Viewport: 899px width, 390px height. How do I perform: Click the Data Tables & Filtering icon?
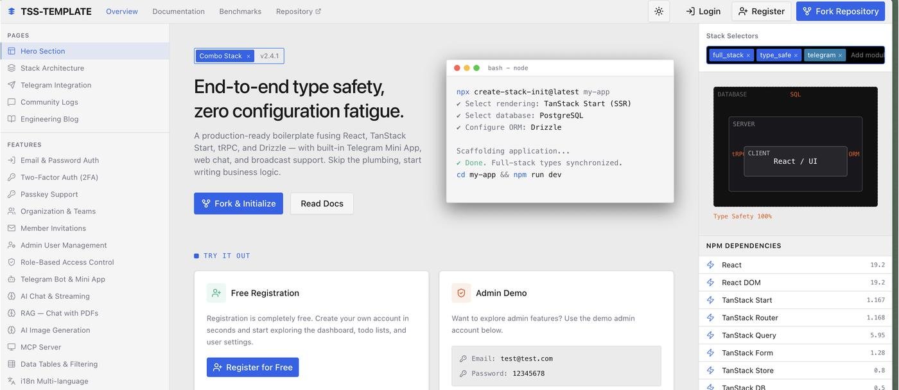[x=12, y=364]
